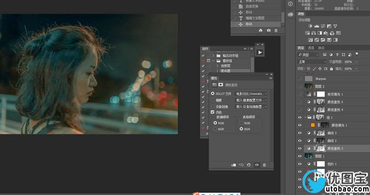Select the 3DLUT file radio option
The image size is (370, 195).
pos(212,94)
